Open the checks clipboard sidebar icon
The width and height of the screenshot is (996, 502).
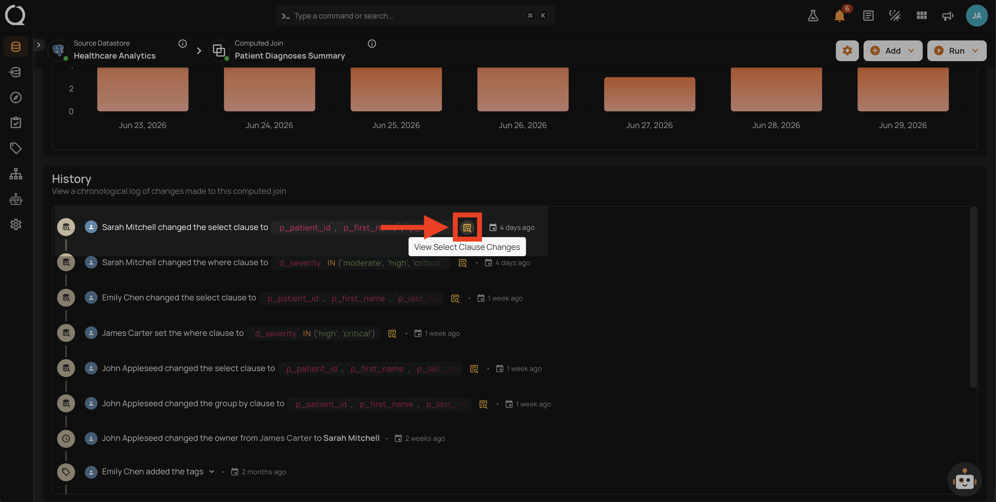pos(16,123)
